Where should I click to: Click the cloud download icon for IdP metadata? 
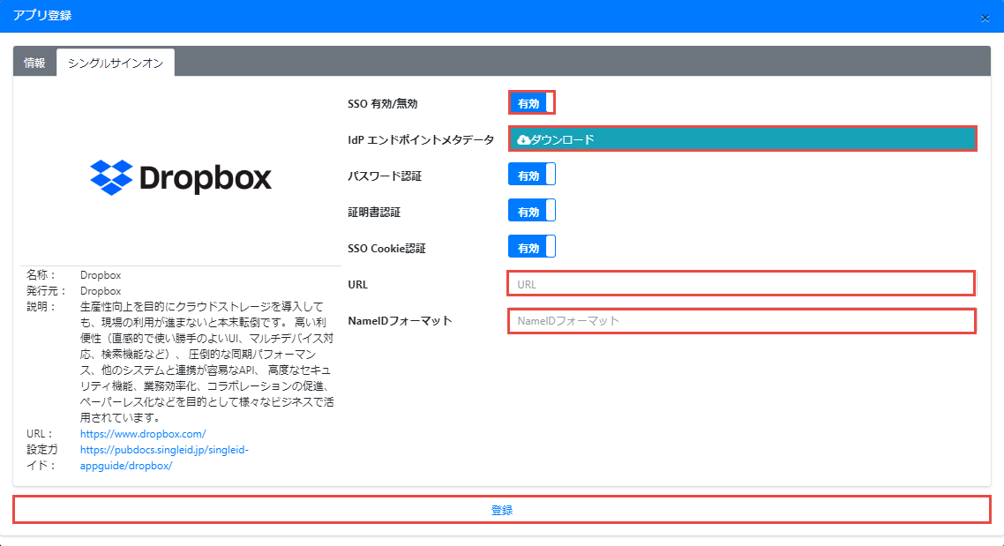point(523,139)
